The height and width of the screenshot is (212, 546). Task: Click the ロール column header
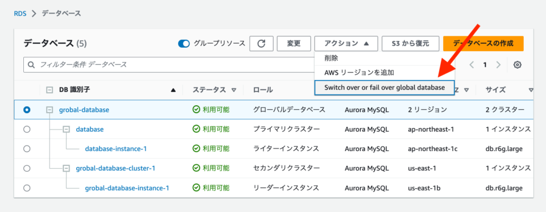coord(263,90)
